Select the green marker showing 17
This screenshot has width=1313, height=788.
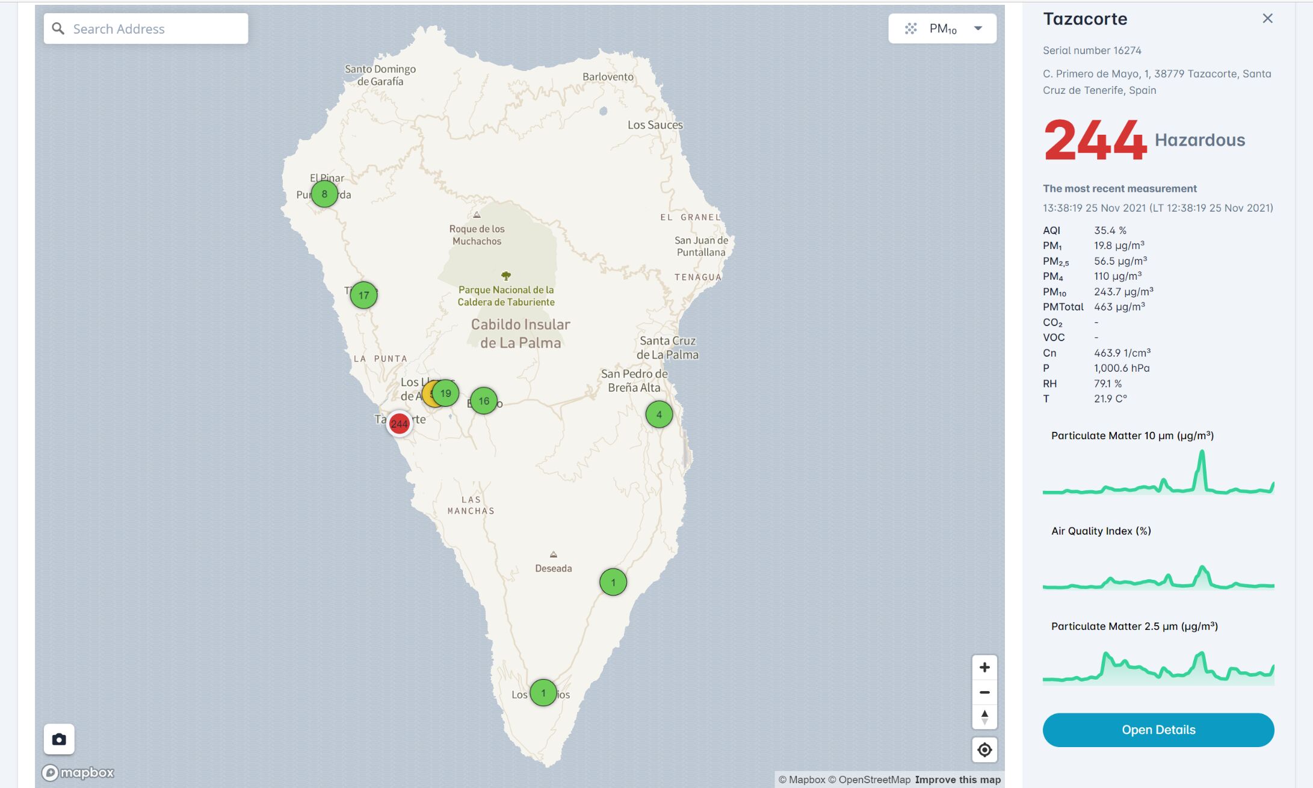click(363, 295)
